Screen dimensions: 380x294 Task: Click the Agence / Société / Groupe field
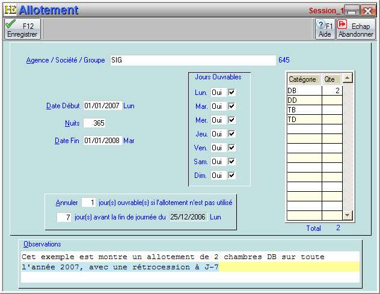pyautogui.click(x=193, y=60)
